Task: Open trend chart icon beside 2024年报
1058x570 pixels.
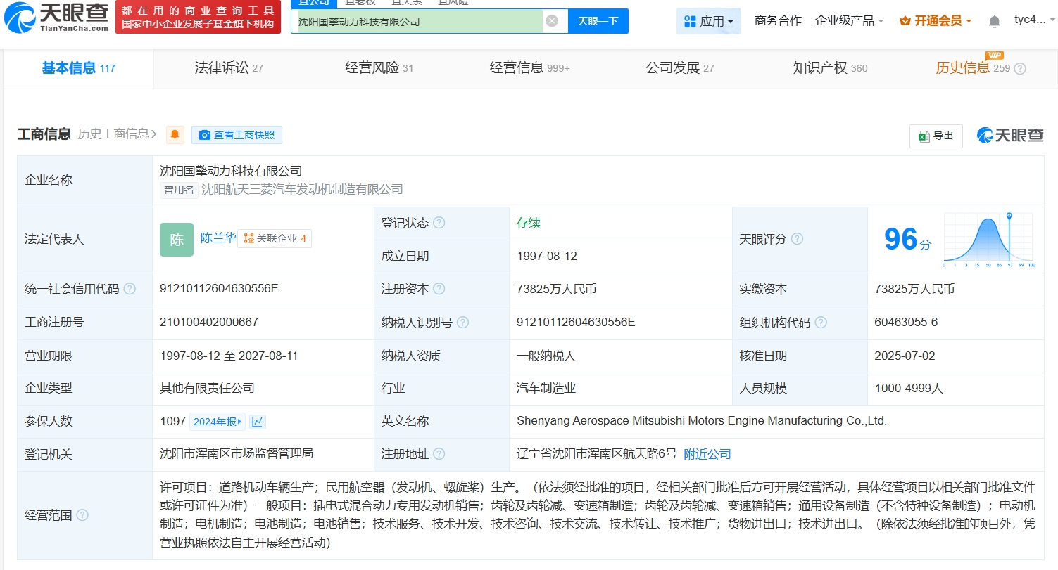Action: coord(258,422)
